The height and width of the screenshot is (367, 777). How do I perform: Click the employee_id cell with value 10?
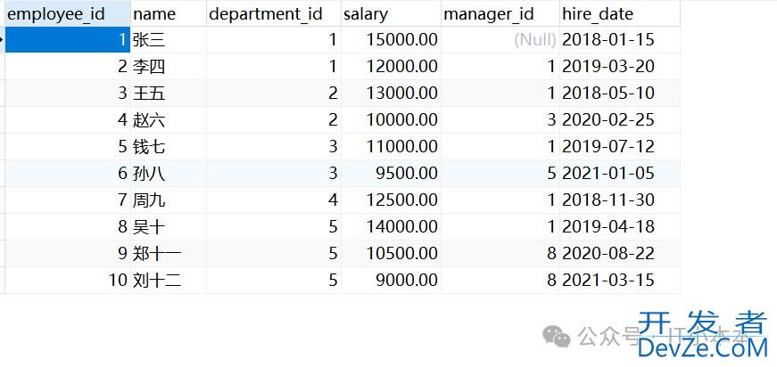pos(67,281)
